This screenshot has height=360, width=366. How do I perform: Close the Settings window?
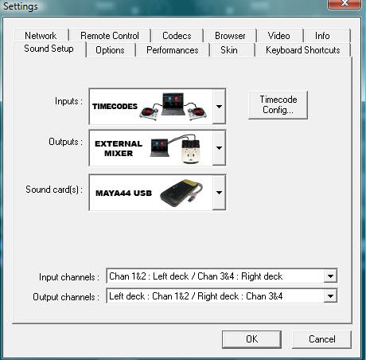pyautogui.click(x=345, y=4)
